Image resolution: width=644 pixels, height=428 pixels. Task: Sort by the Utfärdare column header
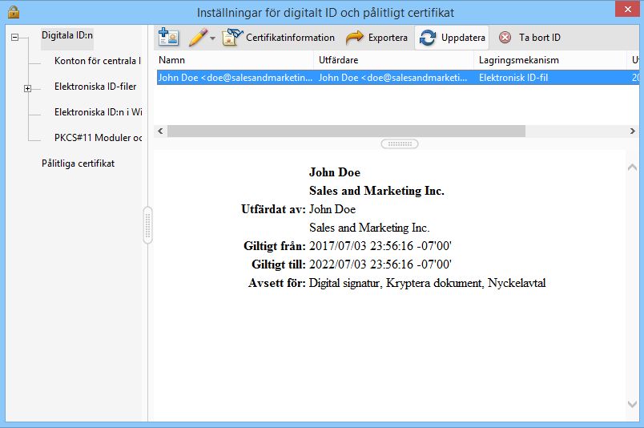pos(394,60)
